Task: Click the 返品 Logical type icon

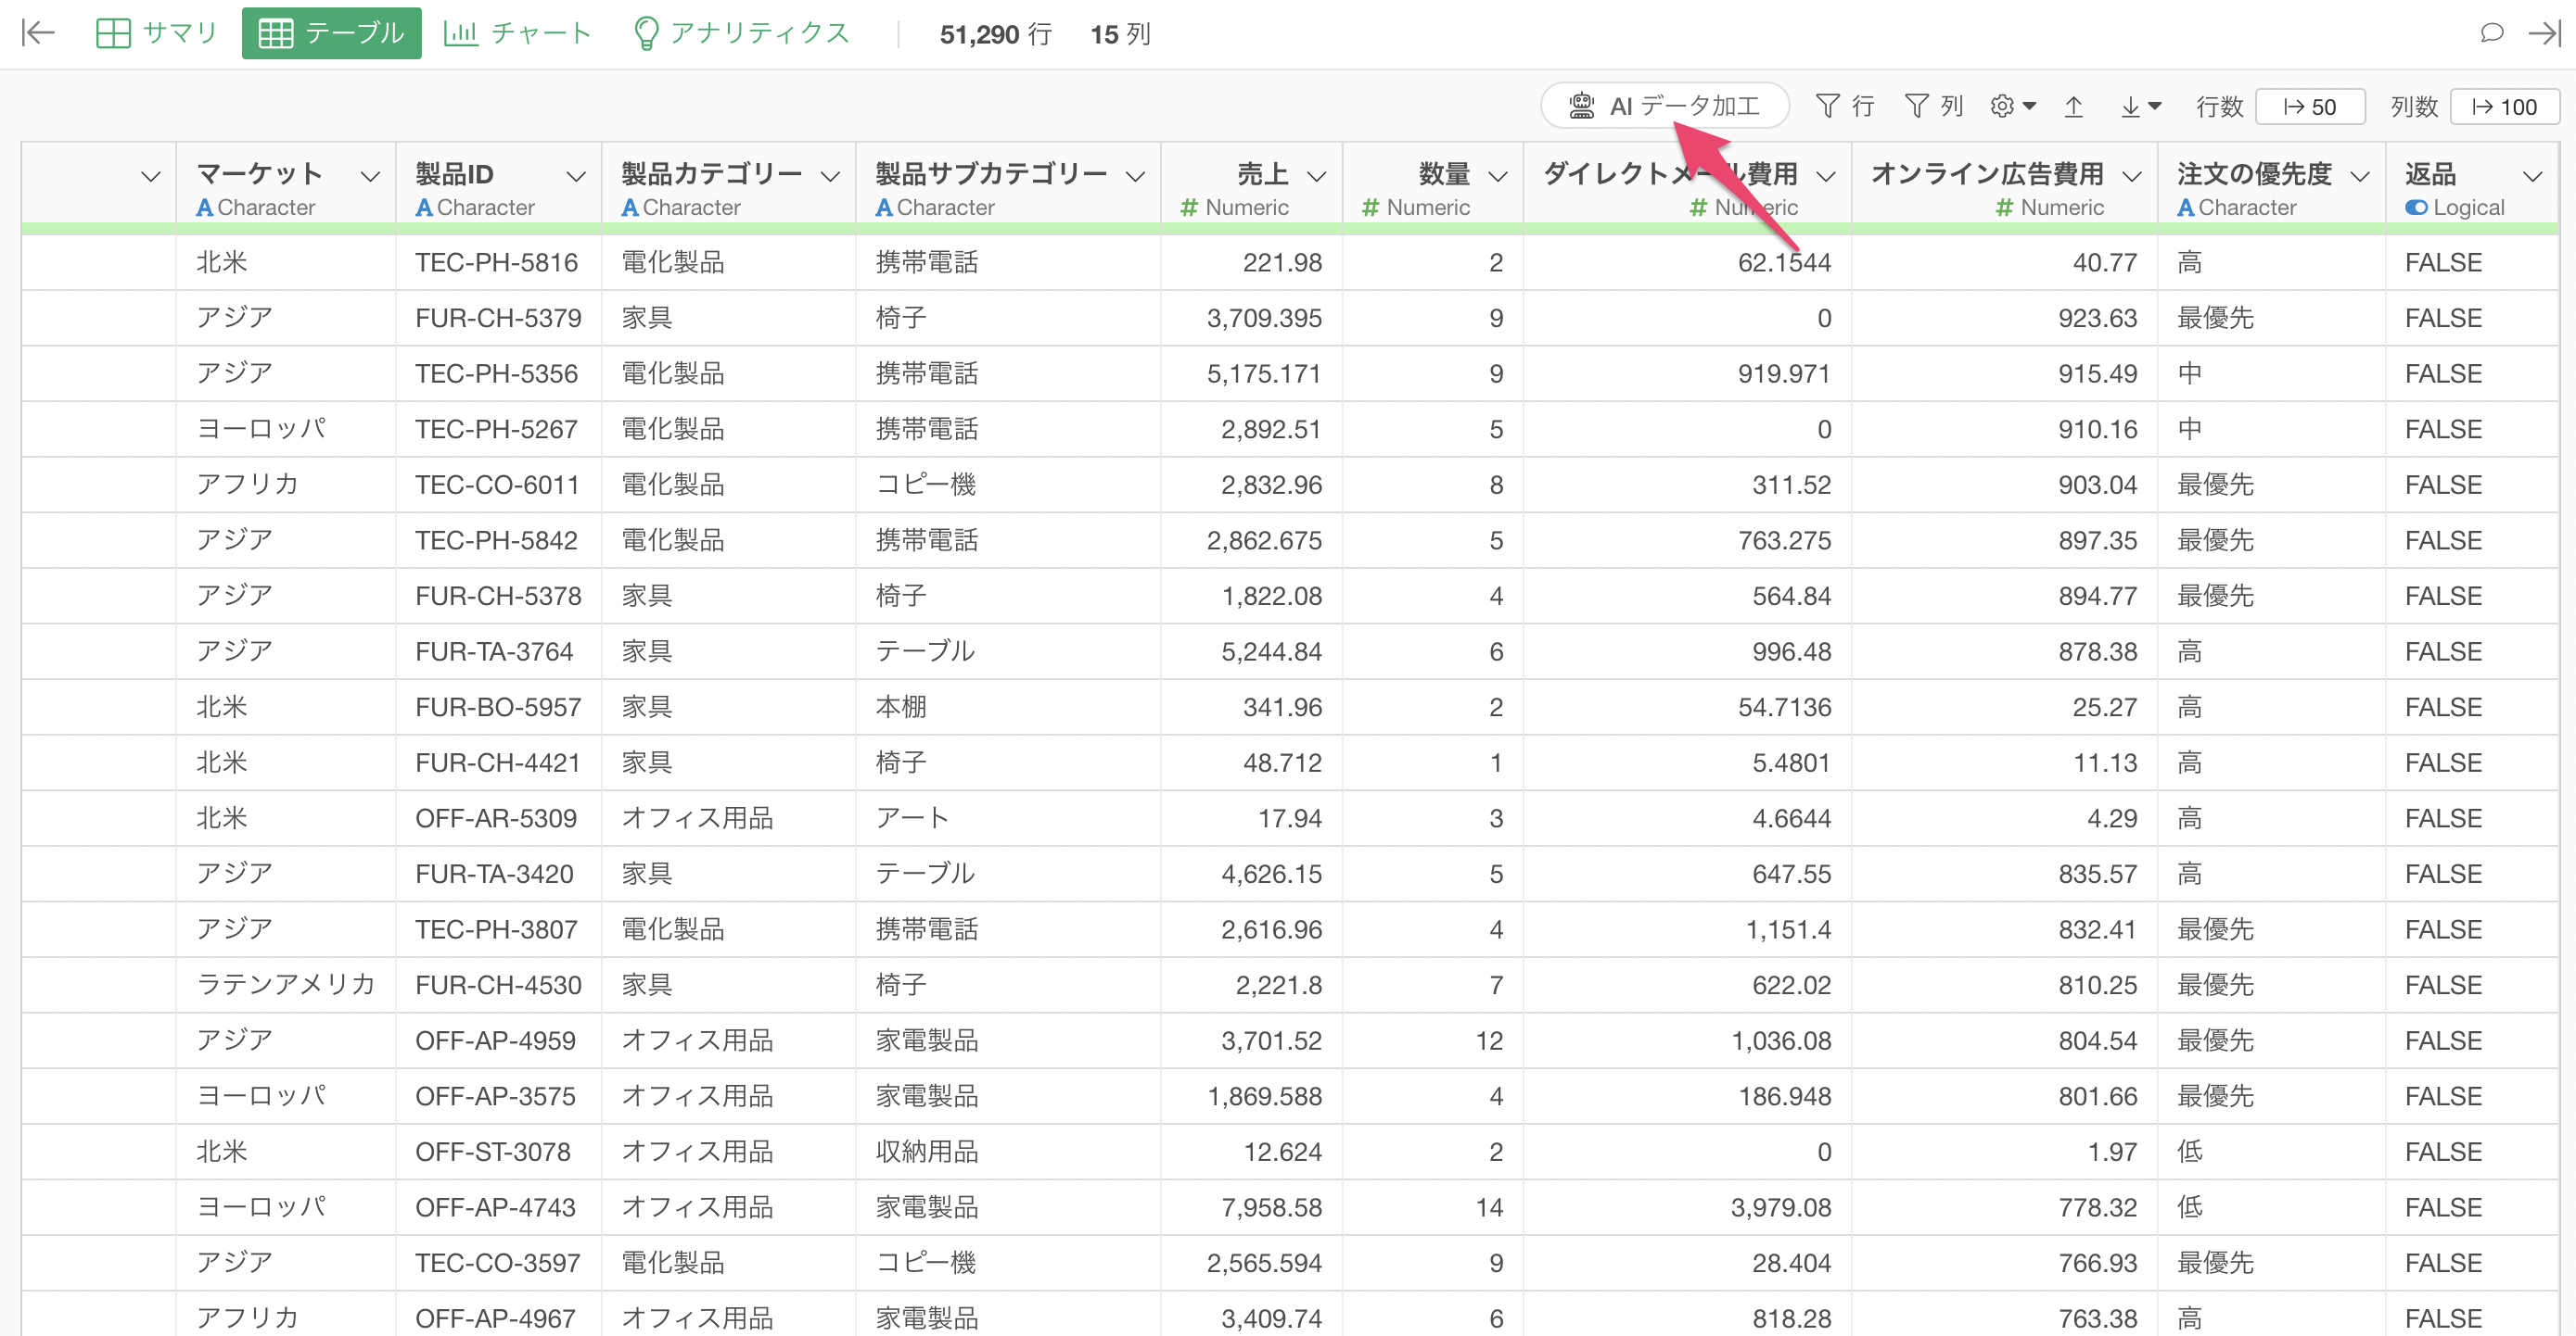Action: click(x=2416, y=208)
